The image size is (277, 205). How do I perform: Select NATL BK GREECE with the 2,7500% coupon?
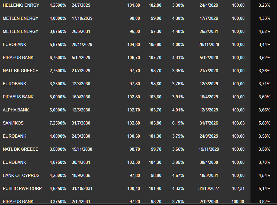click(x=20, y=71)
